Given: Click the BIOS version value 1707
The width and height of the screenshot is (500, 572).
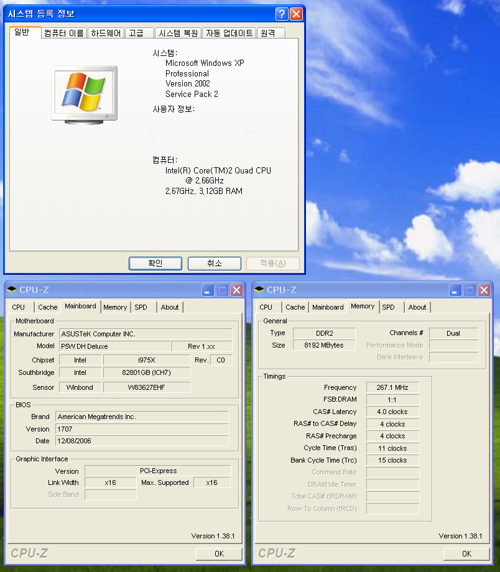Looking at the screenshot, I should point(142,429).
